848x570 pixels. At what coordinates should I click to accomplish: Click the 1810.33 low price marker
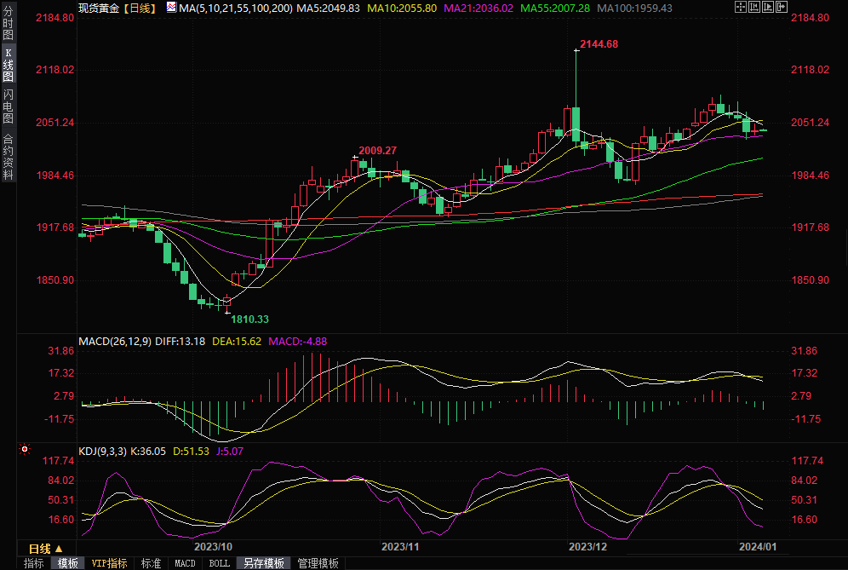(x=249, y=319)
